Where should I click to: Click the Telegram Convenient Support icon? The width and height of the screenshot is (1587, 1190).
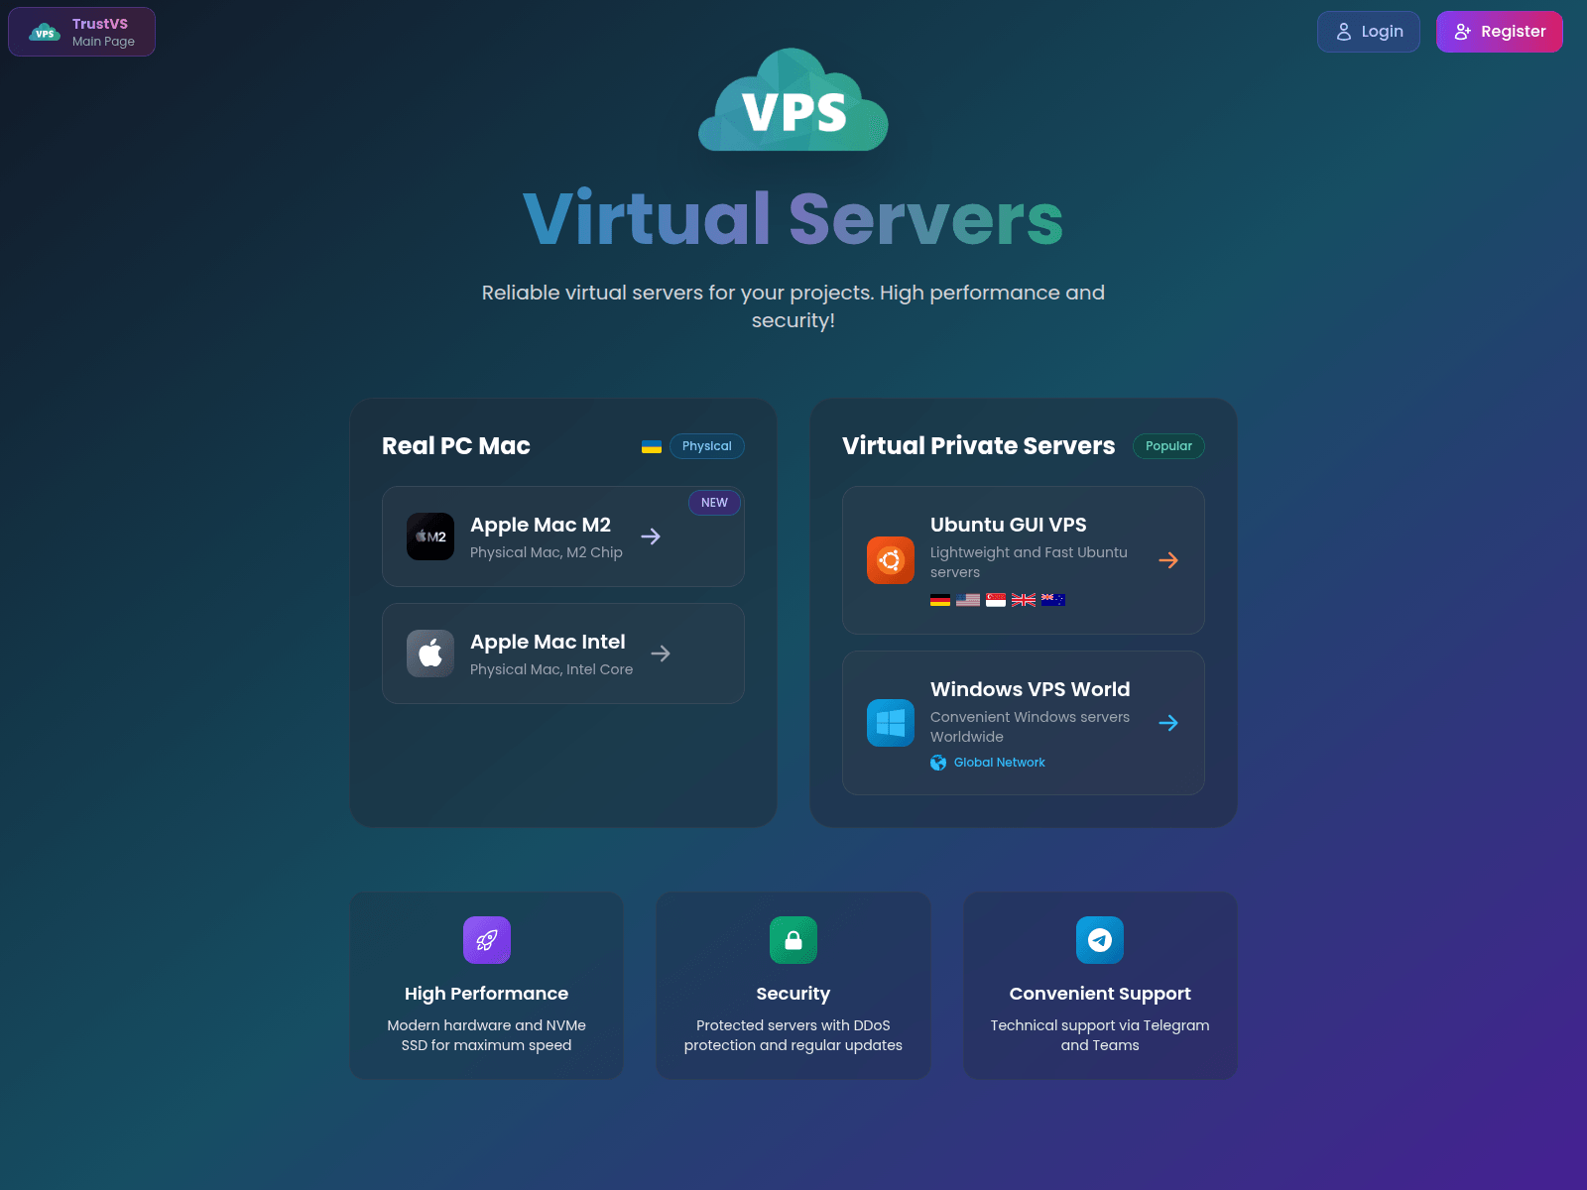(x=1100, y=940)
